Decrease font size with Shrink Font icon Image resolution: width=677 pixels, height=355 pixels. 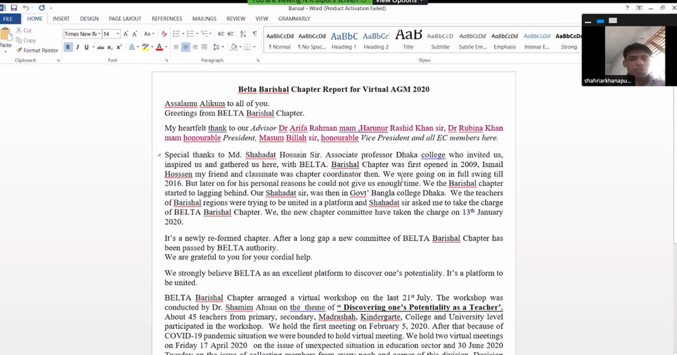point(135,34)
